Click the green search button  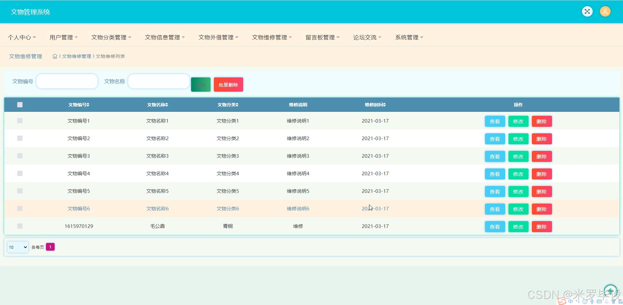coord(201,85)
